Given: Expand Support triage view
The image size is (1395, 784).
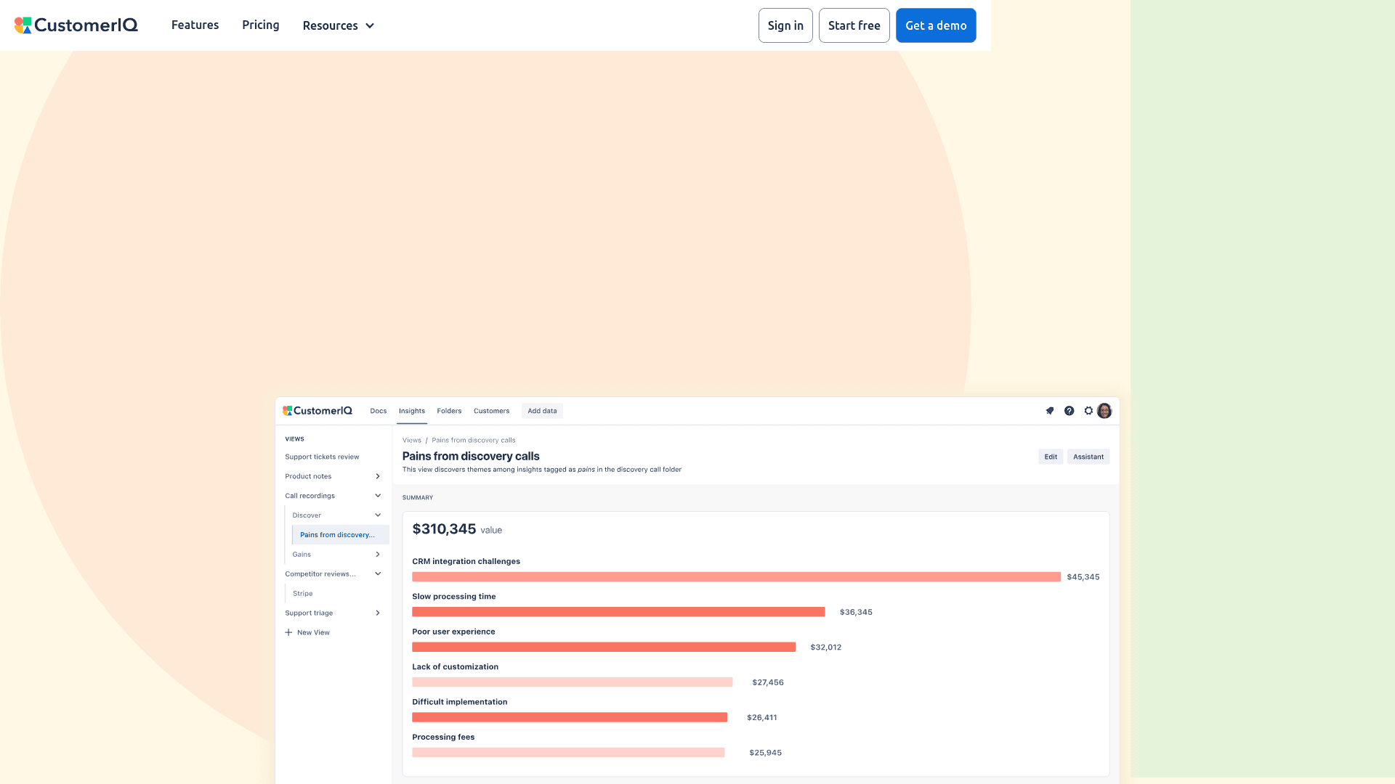Looking at the screenshot, I should (377, 613).
